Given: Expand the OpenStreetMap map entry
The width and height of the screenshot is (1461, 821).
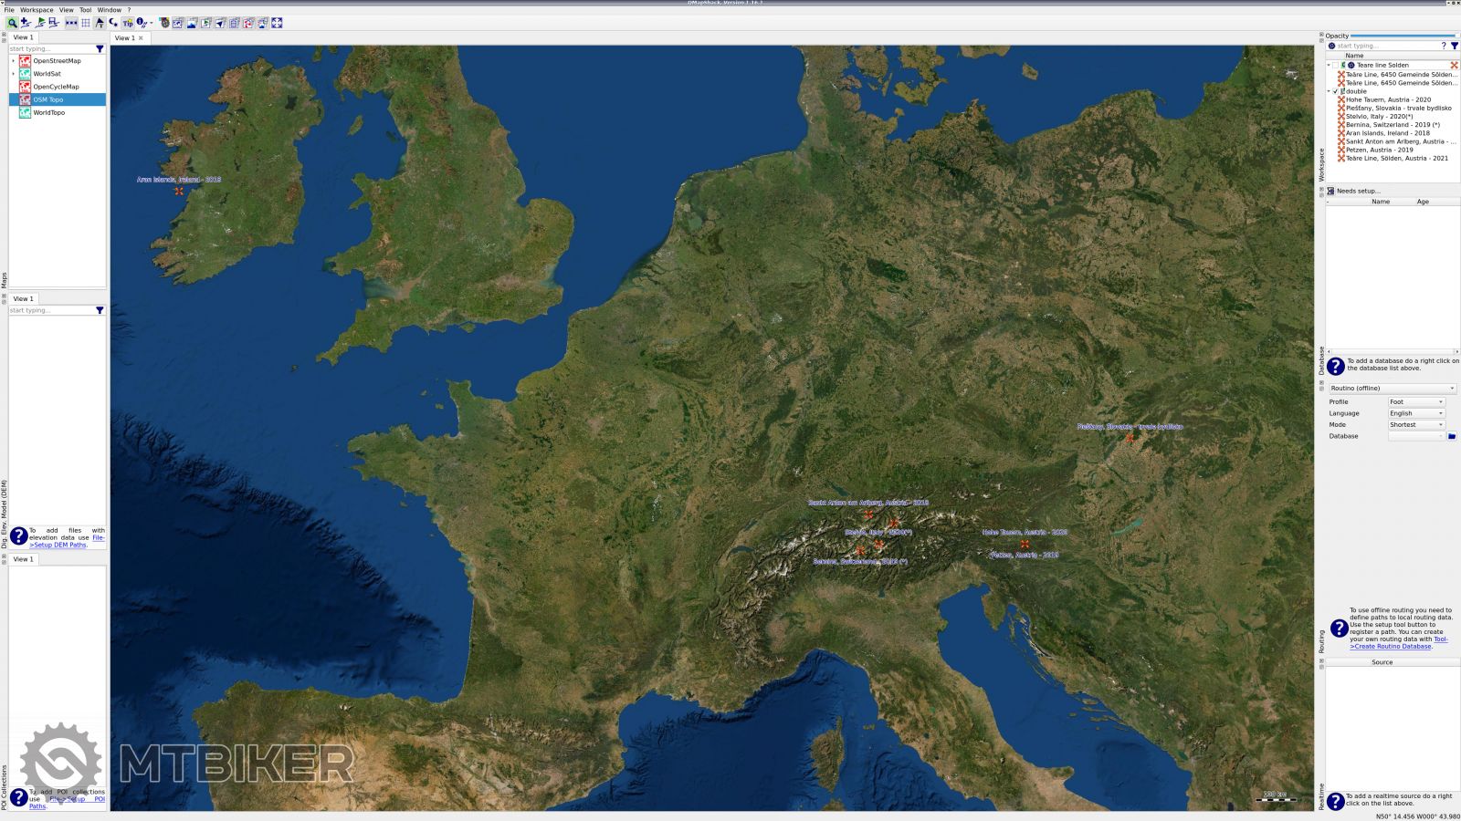Looking at the screenshot, I should pyautogui.click(x=13, y=61).
